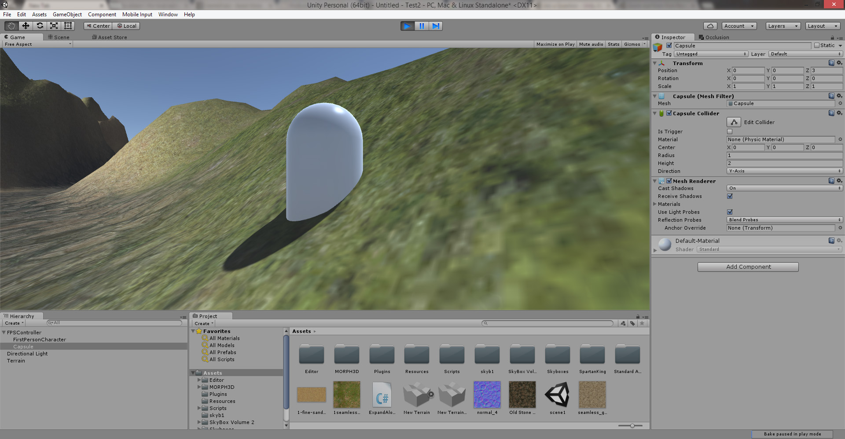Open the Layout dropdown
This screenshot has width=845, height=439.
822,26
